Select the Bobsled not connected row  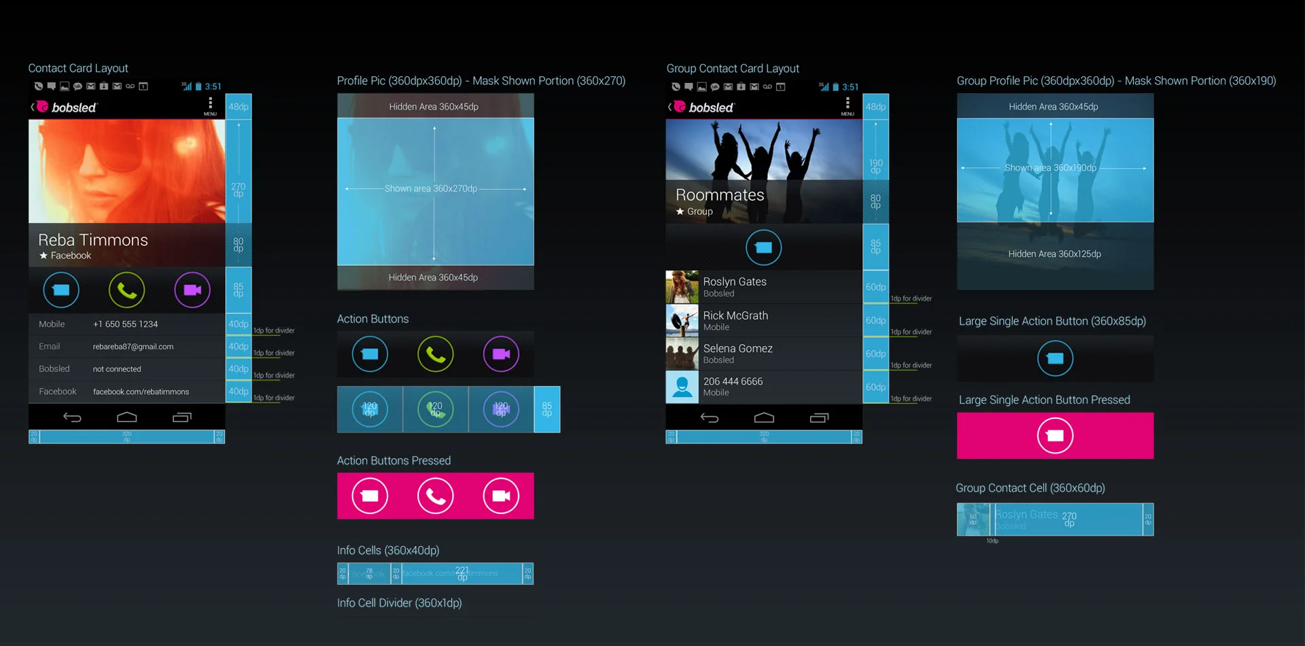(x=127, y=369)
